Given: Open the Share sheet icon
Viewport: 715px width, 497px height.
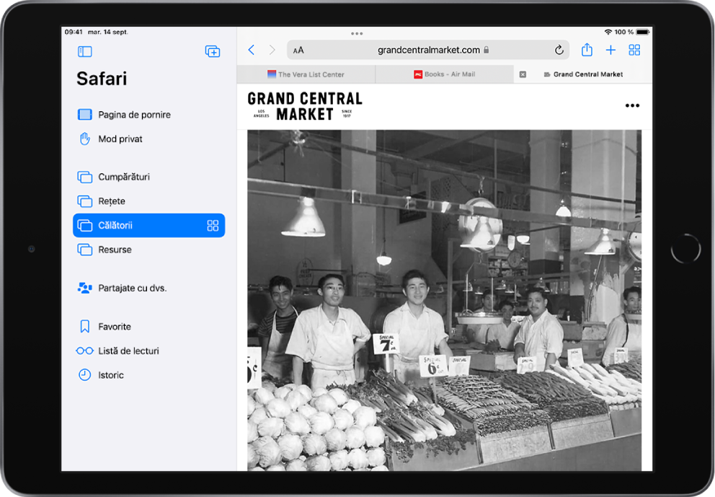Looking at the screenshot, I should 587,49.
